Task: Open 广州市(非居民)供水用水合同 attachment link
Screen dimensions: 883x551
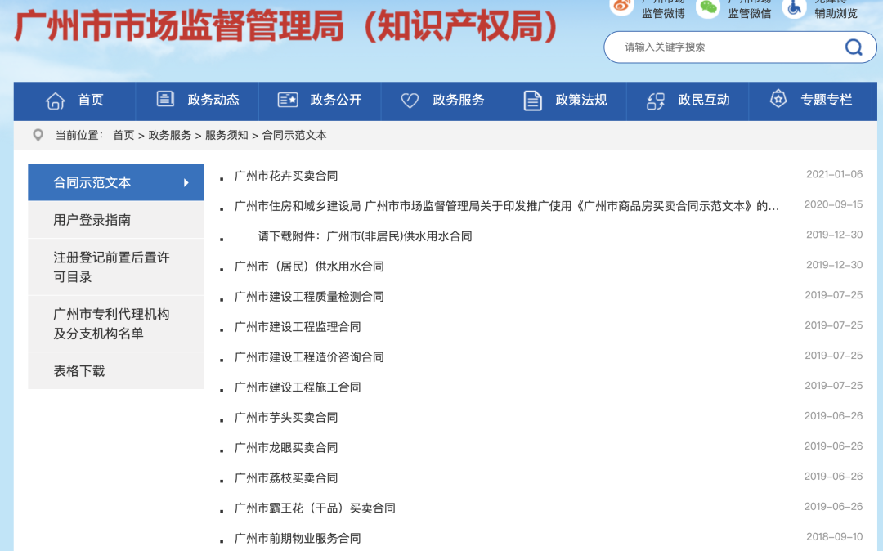Action: pos(365,236)
